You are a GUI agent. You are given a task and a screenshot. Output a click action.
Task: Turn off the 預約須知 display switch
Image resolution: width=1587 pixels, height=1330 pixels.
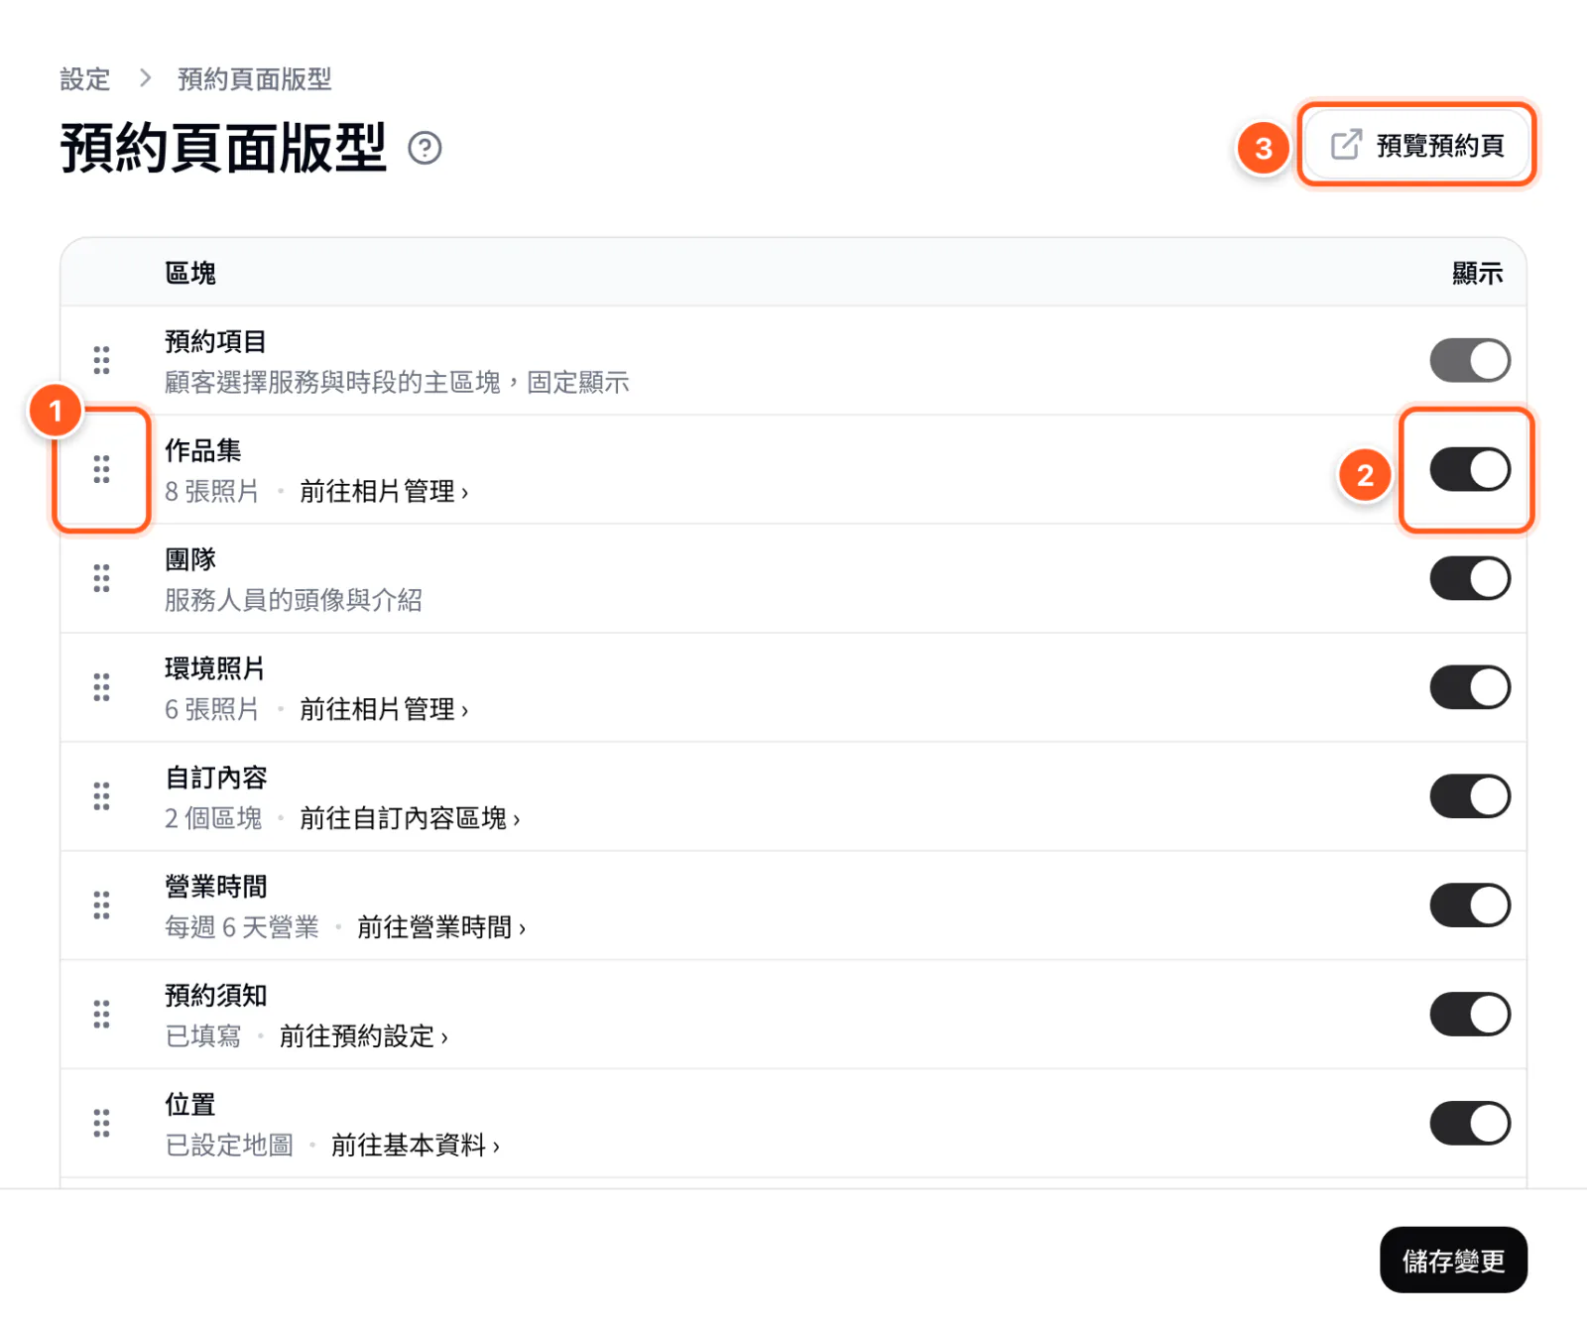pos(1470,1015)
